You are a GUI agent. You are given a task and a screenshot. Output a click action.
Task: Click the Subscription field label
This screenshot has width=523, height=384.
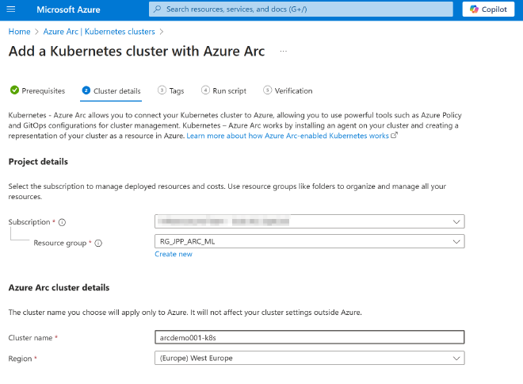tap(29, 222)
